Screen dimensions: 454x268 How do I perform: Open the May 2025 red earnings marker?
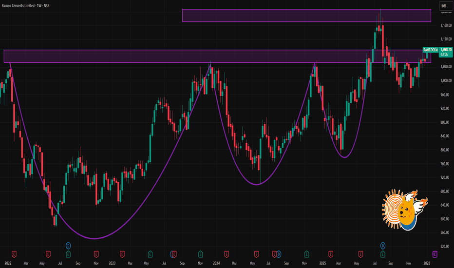point(360,254)
